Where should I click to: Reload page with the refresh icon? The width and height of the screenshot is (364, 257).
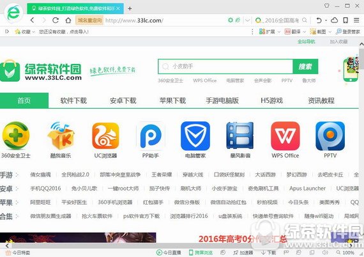pos(56,20)
